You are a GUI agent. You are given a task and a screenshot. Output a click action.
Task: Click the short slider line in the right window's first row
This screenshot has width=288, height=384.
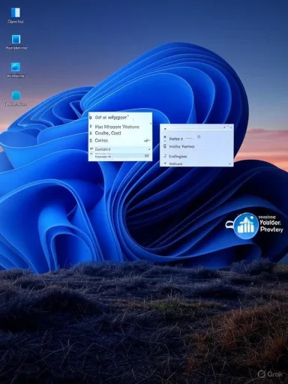(x=189, y=138)
